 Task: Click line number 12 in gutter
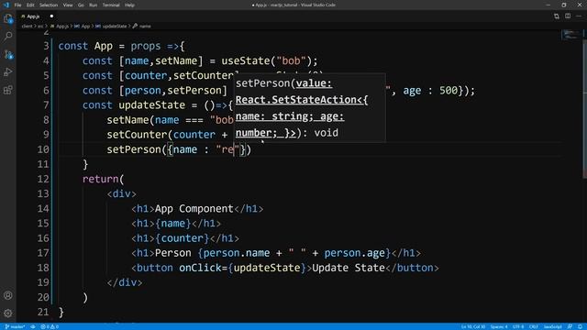[43, 179]
